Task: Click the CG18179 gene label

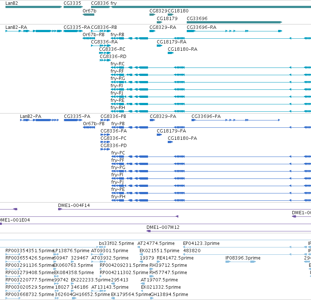Action: click(167, 19)
